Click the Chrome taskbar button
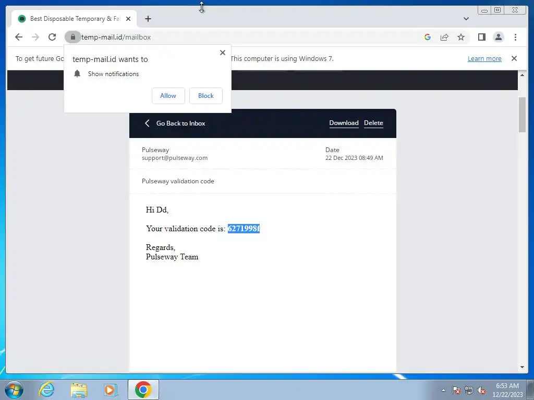This screenshot has width=534, height=400. tap(143, 390)
